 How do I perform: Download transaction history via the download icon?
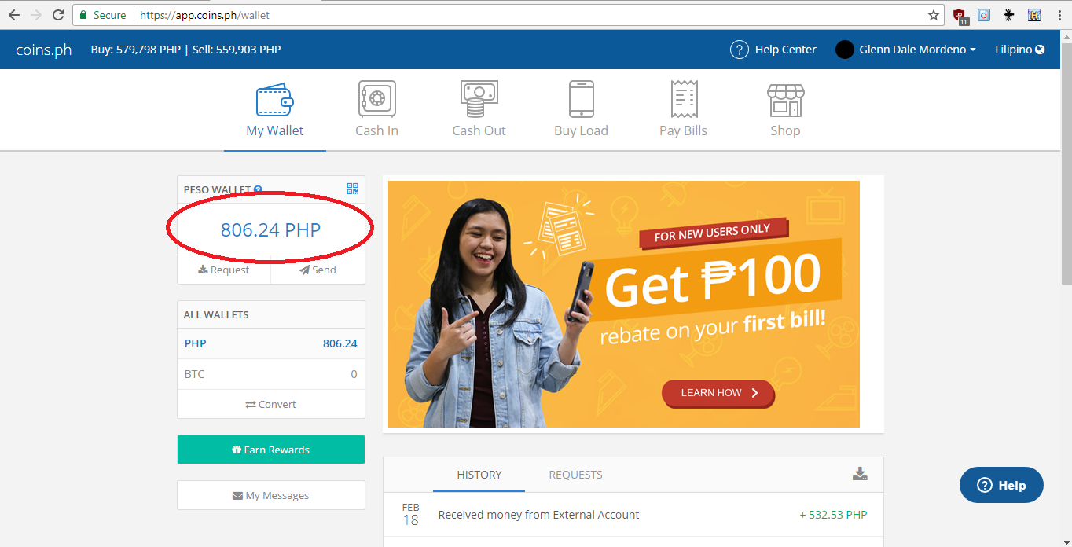coord(861,474)
